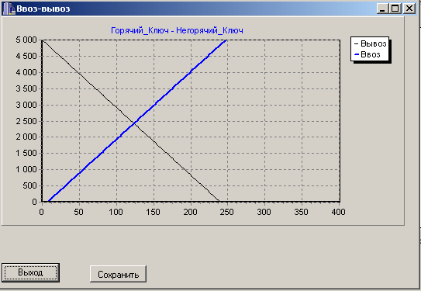Click the x-axis label 300

pos(264,212)
